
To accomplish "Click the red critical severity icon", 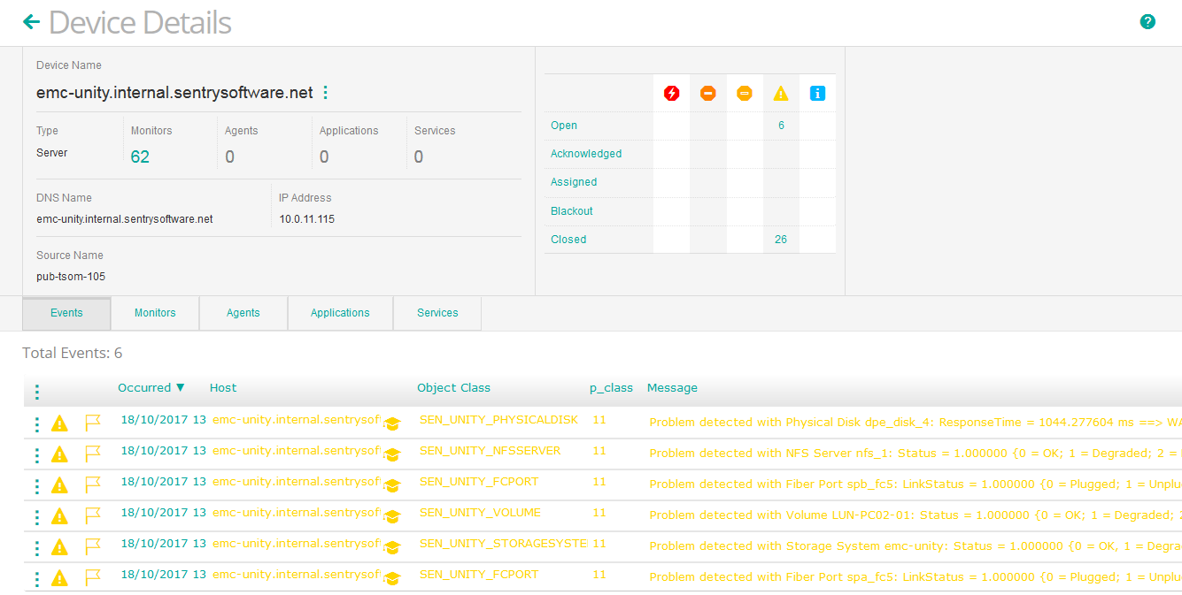I will 671,93.
